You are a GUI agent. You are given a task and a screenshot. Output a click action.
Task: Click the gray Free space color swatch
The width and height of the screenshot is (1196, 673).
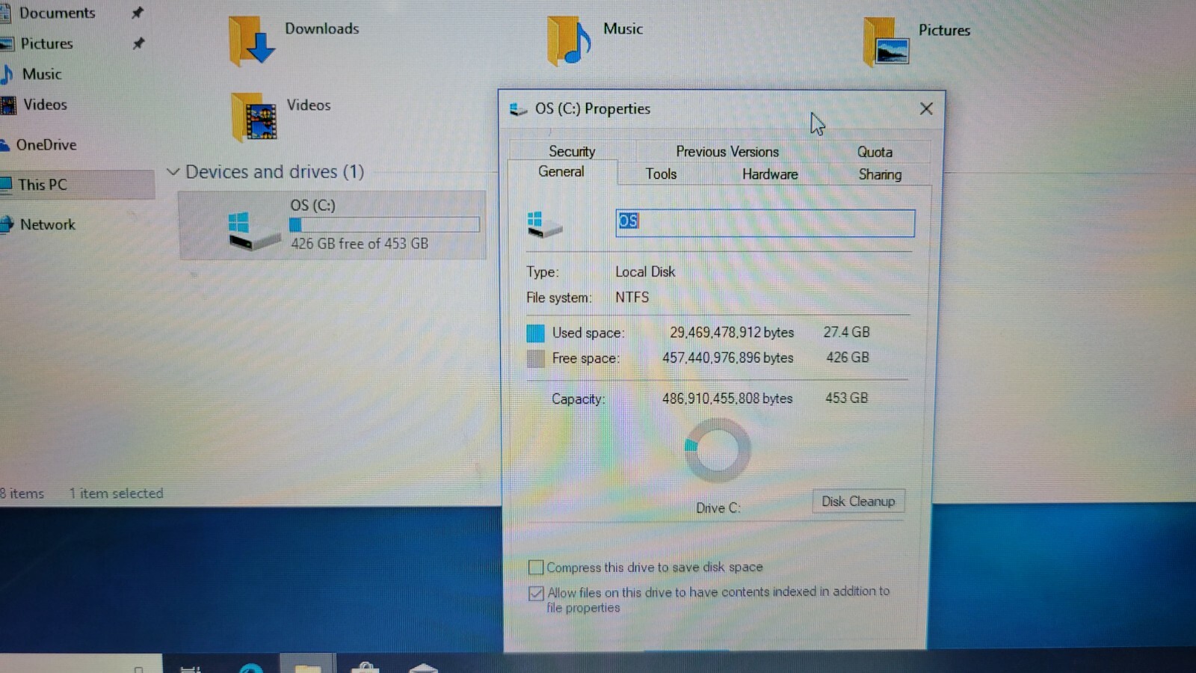535,359
